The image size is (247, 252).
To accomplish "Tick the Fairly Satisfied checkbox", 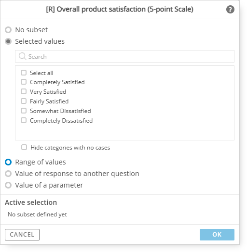I will 24,101.
